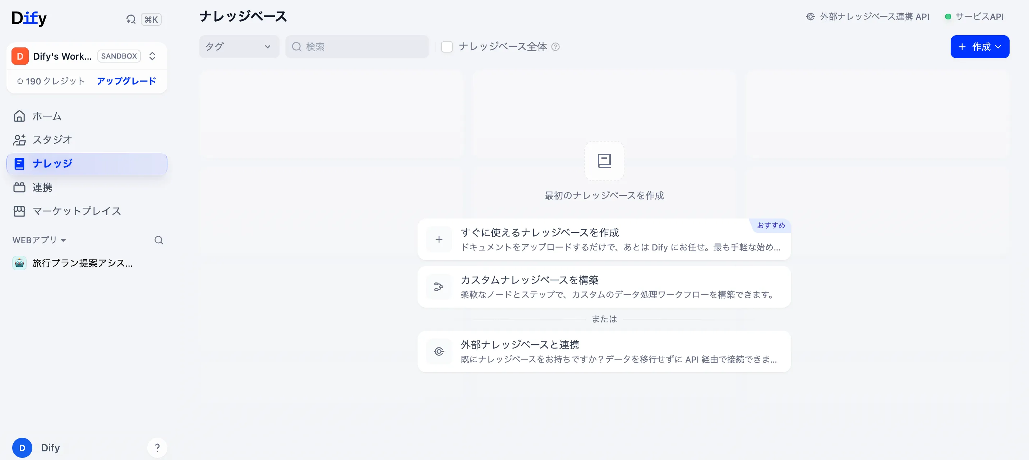Click the ナレッジベース page title
1029x460 pixels.
click(x=243, y=17)
